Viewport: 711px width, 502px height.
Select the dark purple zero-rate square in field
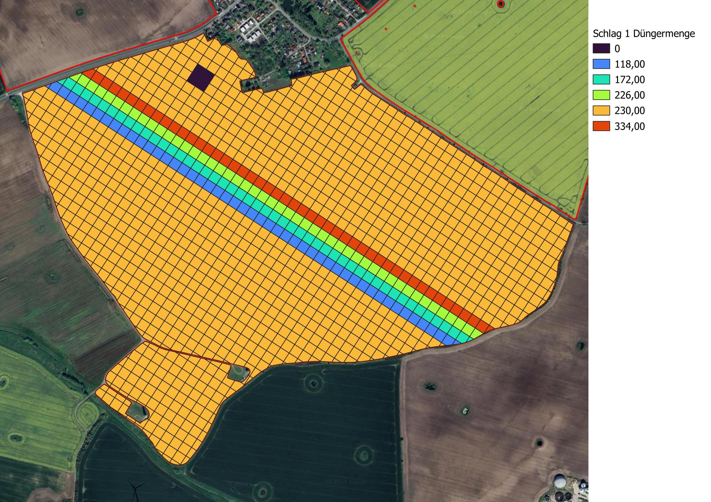[x=200, y=78]
